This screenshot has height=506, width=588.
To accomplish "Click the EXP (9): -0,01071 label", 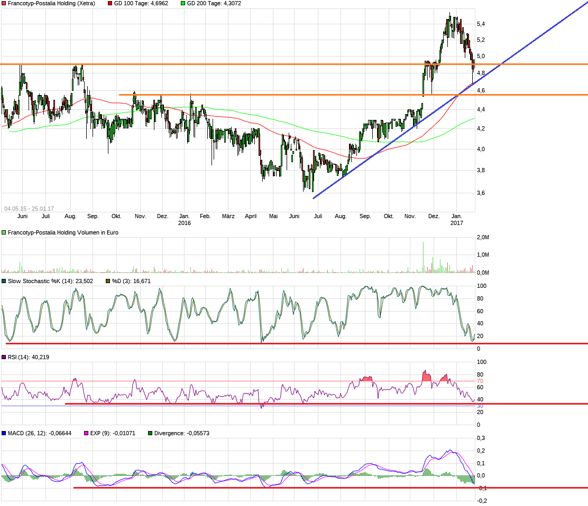I will (113, 433).
